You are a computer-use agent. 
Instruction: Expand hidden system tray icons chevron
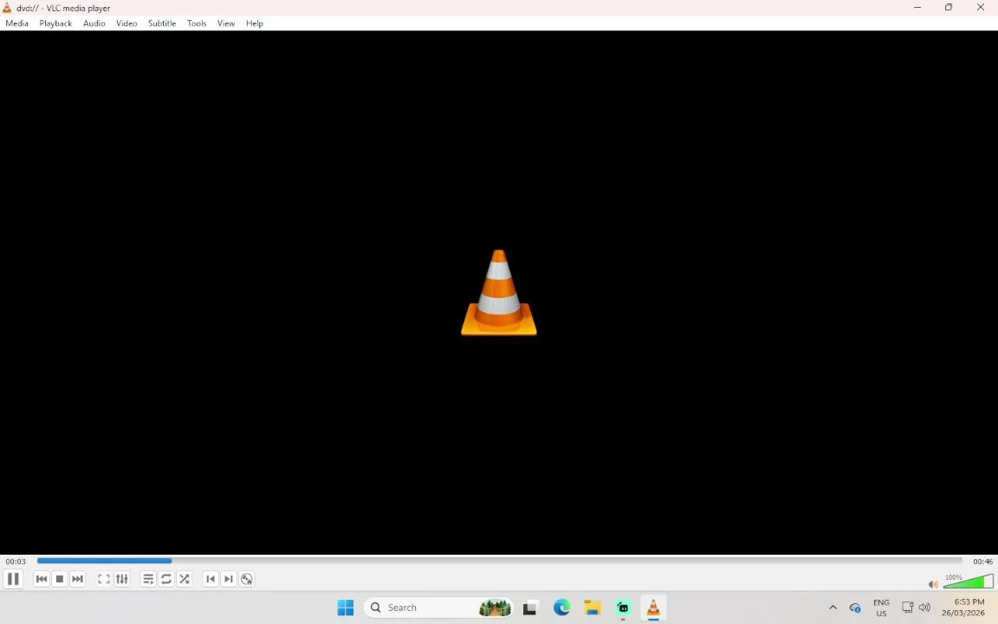tap(833, 608)
